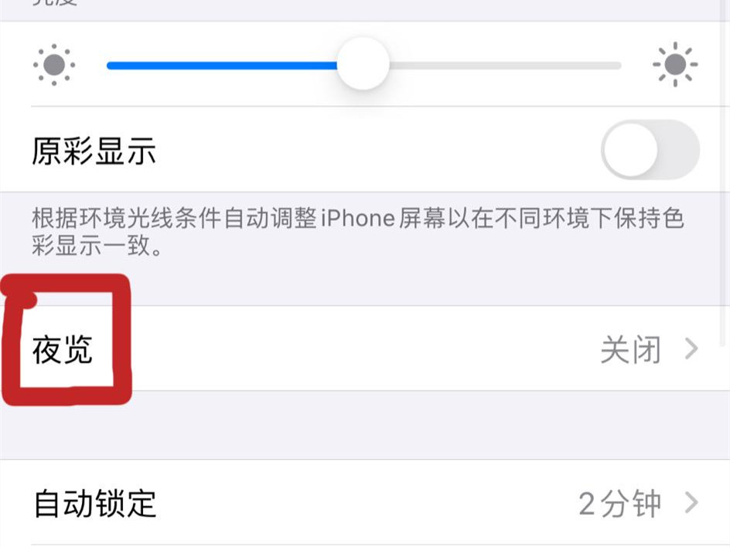Screen dimensions: 730x547
Task: Tap the dim sun icon left of slider
Action: [x=54, y=65]
